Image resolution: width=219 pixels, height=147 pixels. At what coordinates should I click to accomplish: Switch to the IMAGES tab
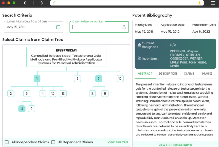coord(207,73)
